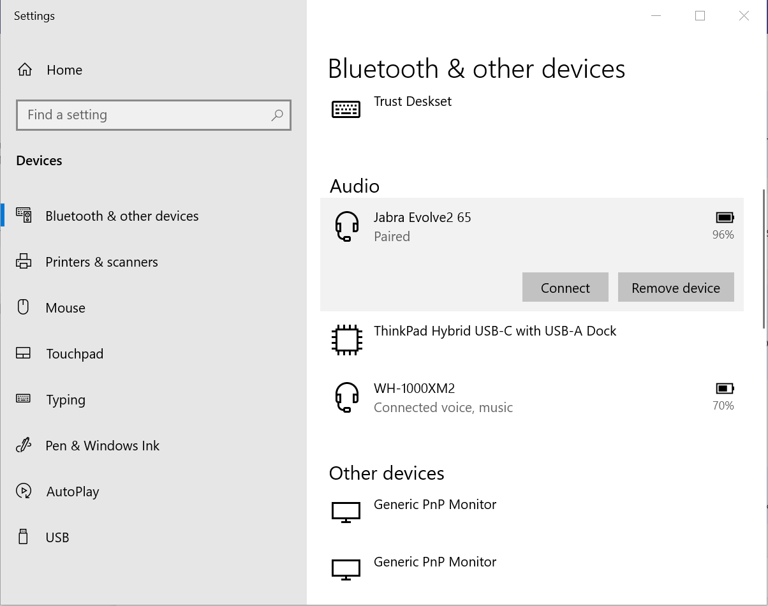Select the first Generic PnP Monitor name
This screenshot has width=768, height=606.
(435, 505)
